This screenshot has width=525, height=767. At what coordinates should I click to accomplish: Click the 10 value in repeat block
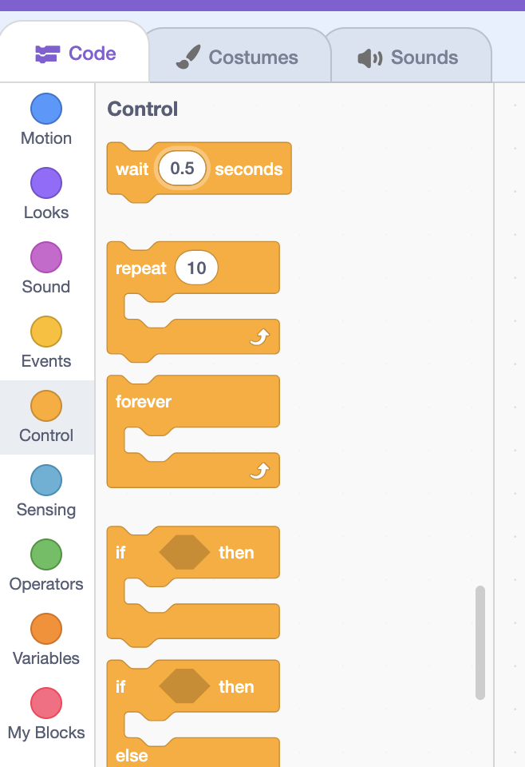click(x=196, y=268)
